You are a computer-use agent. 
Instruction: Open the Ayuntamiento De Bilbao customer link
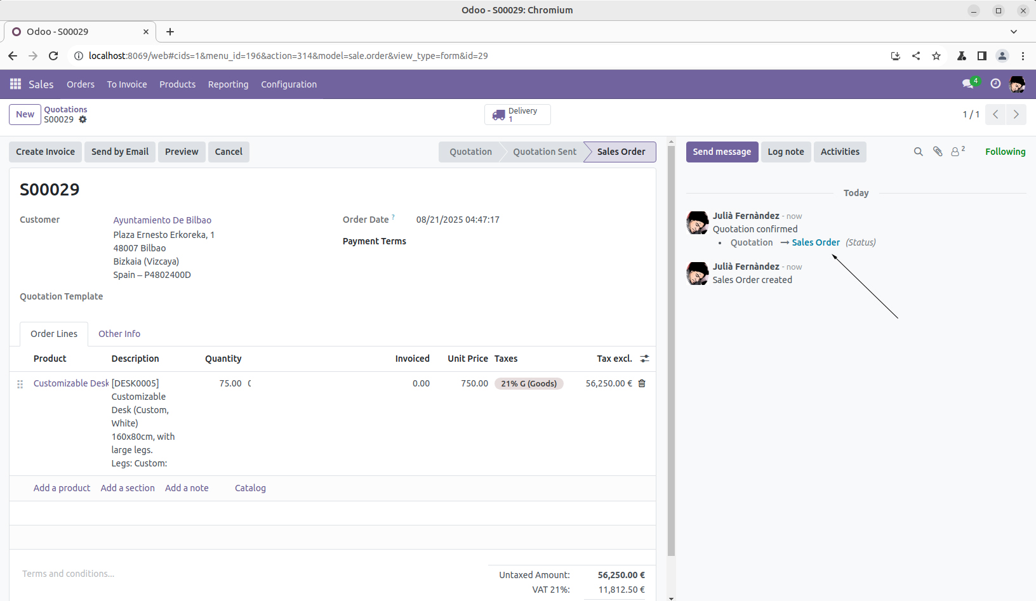coord(163,220)
